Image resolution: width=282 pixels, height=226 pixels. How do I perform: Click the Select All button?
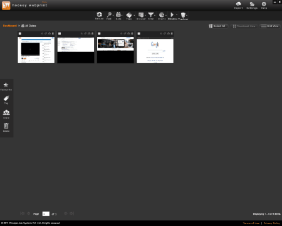(218, 26)
